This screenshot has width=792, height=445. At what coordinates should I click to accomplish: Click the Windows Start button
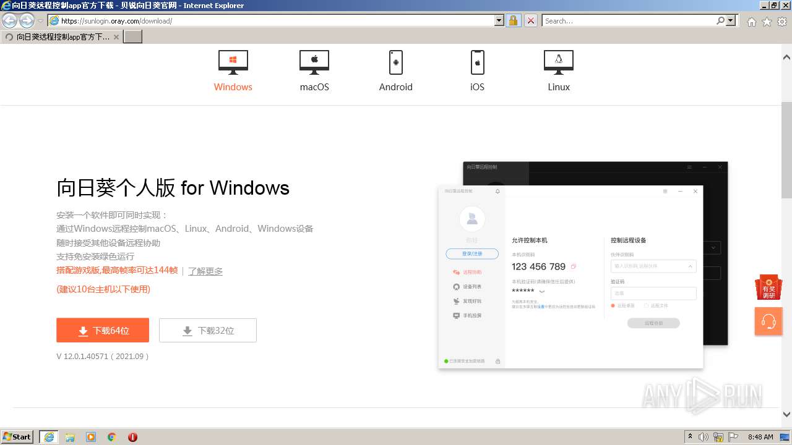[17, 436]
